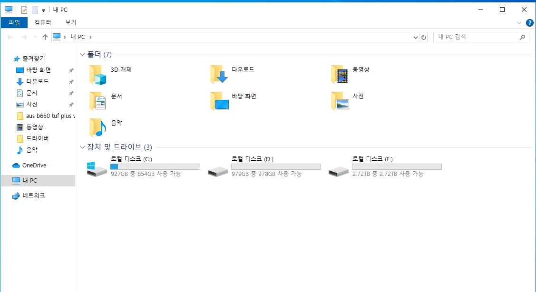The width and height of the screenshot is (536, 292).
Task: Select 네트워크 in the navigation pane
Action: (x=33, y=195)
